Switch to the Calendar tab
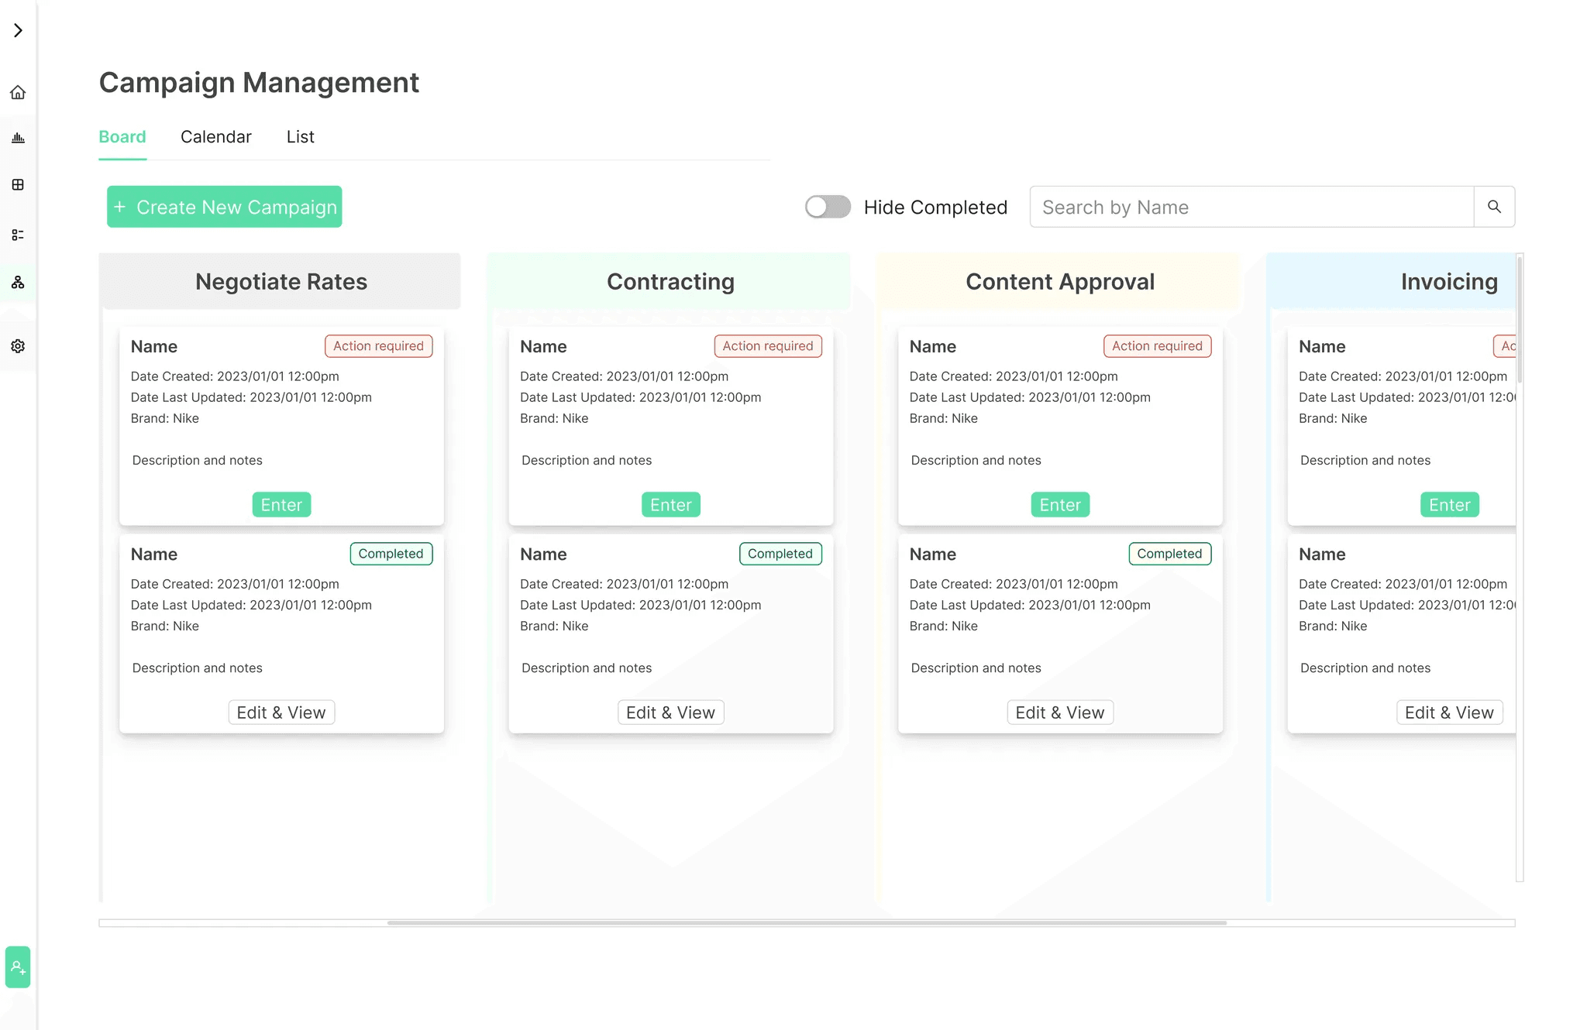The width and height of the screenshot is (1587, 1030). [215, 137]
